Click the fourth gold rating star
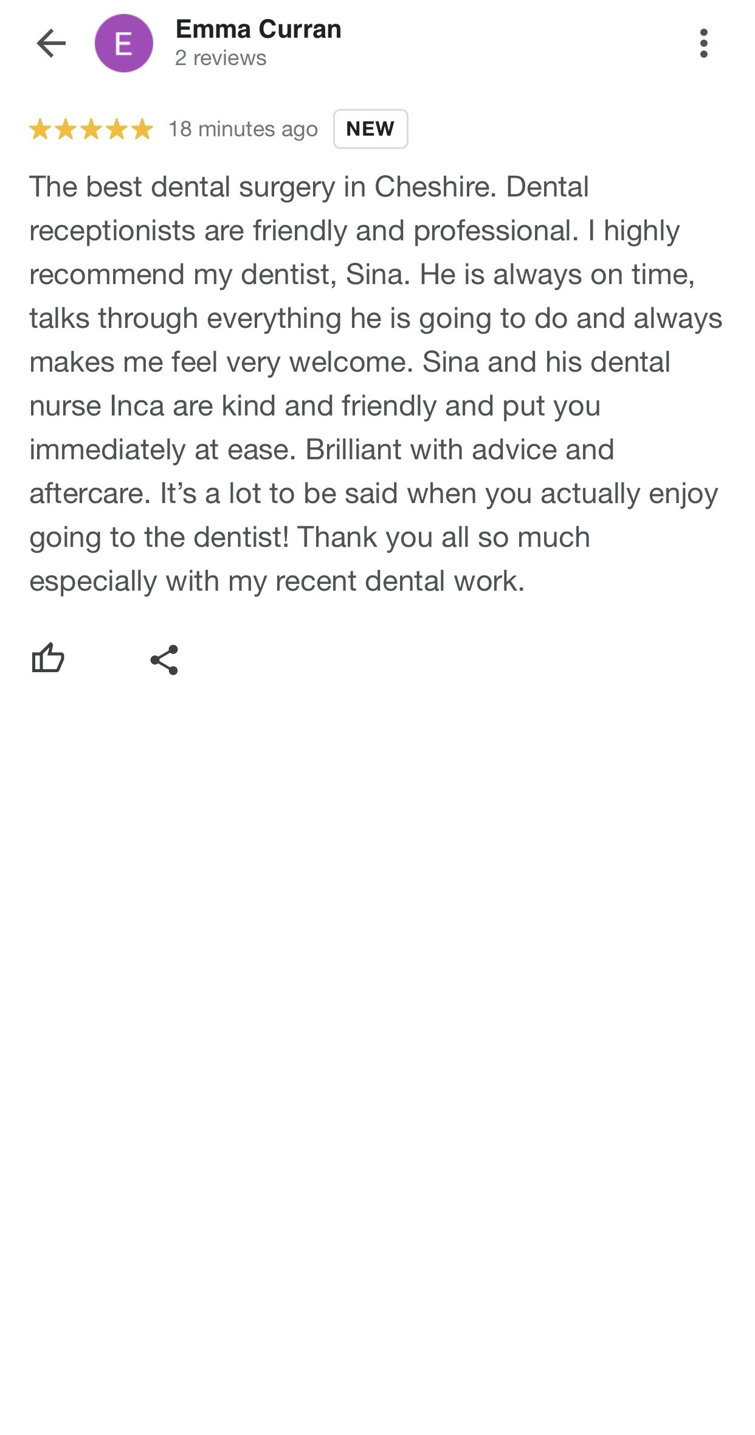 coord(117,130)
